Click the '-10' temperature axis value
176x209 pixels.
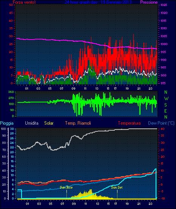(x=162, y=198)
